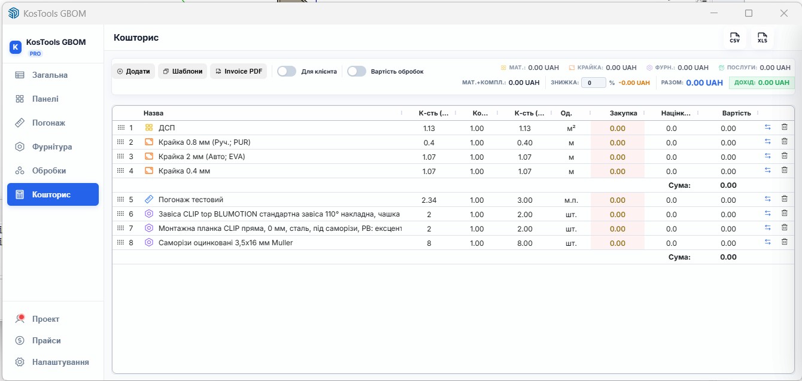The height and width of the screenshot is (381, 802).
Task: Click the Знижка percent input field
Action: pos(593,83)
